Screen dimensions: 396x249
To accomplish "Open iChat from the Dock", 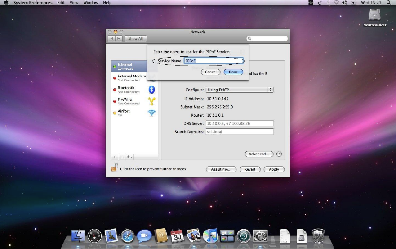I will coord(144,236).
